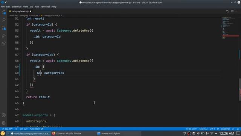Open the Terminal menu

coord(45,7)
